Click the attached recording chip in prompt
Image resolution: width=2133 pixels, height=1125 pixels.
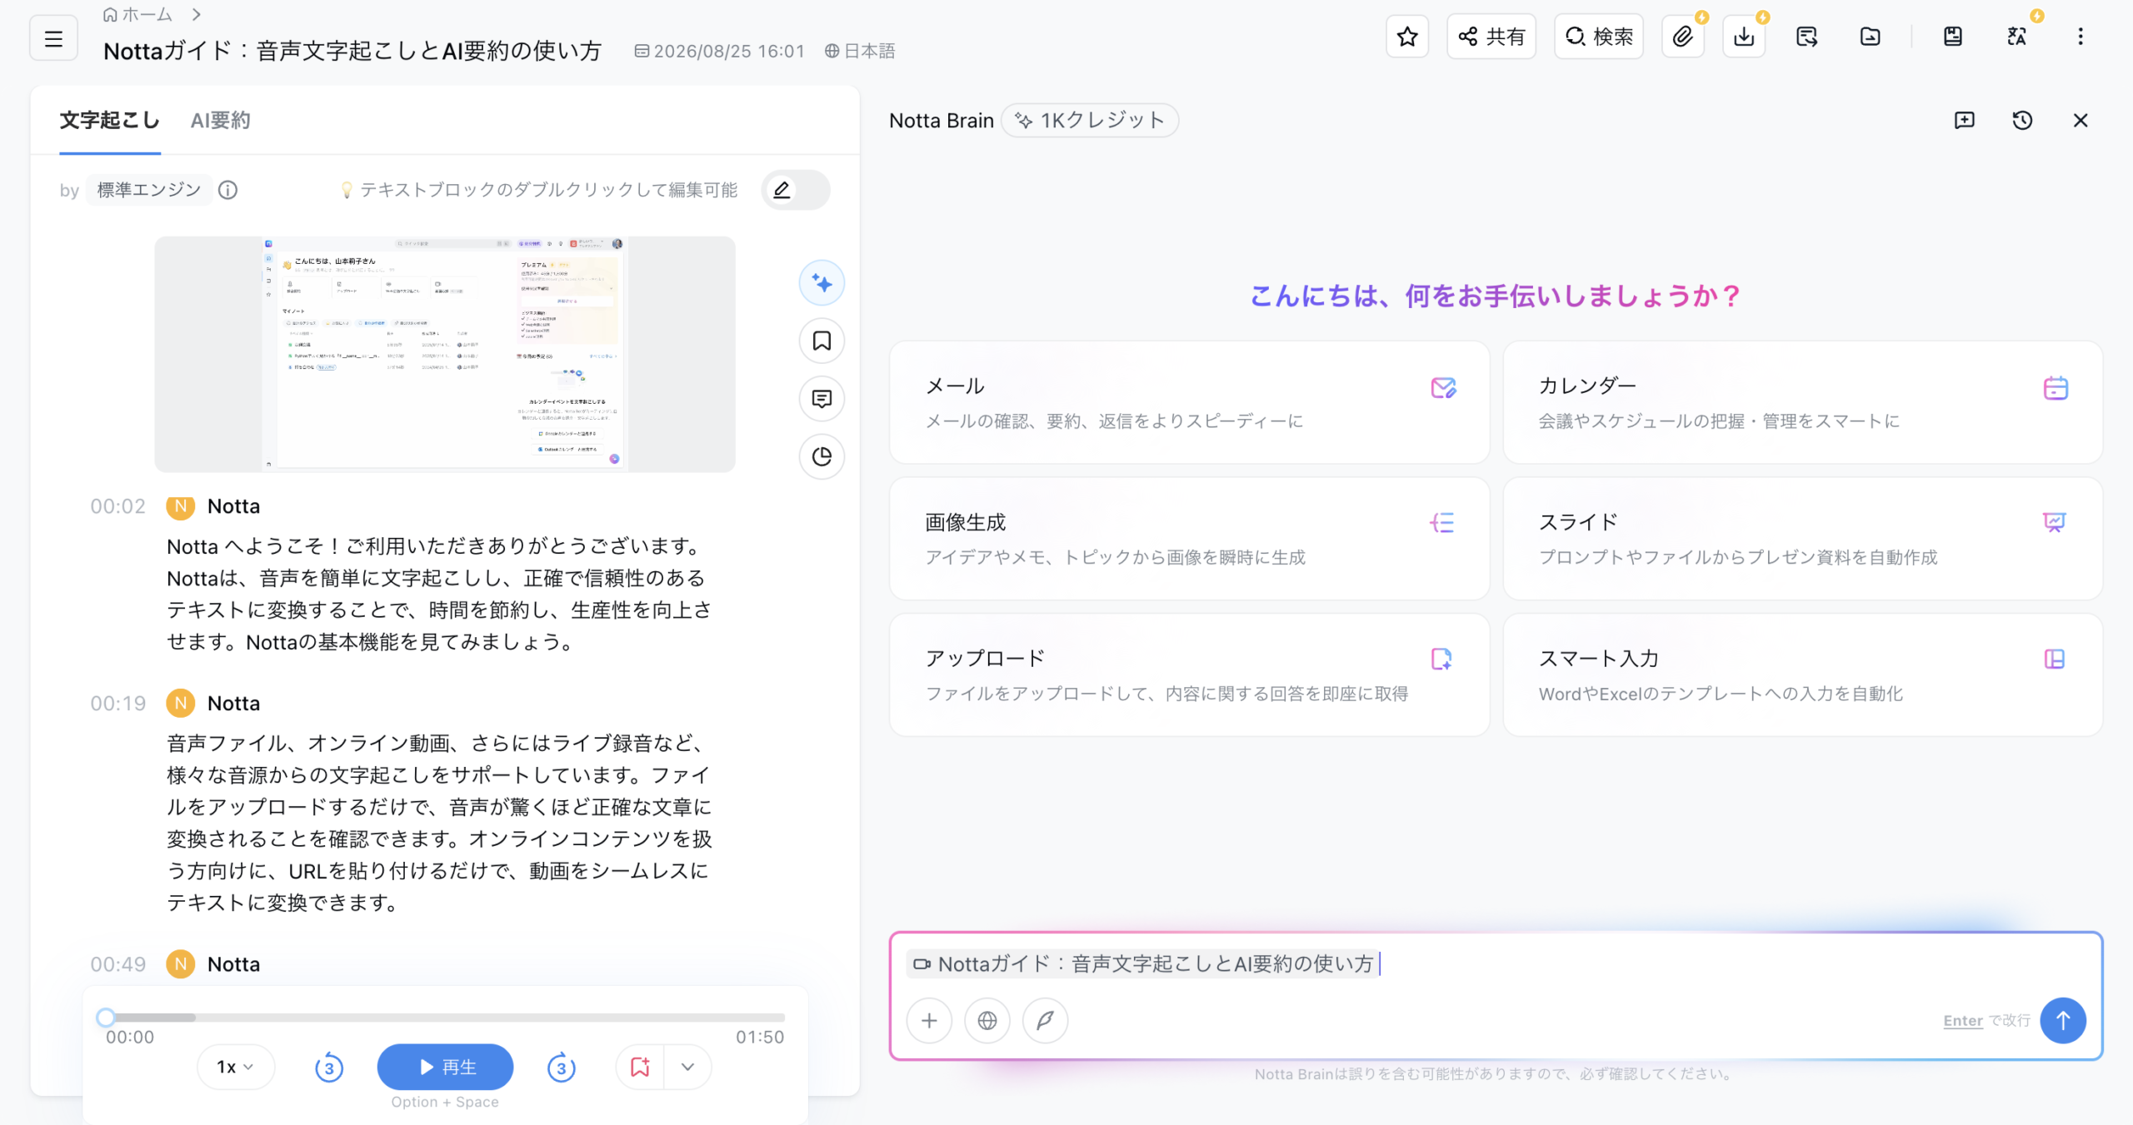pyautogui.click(x=1142, y=963)
